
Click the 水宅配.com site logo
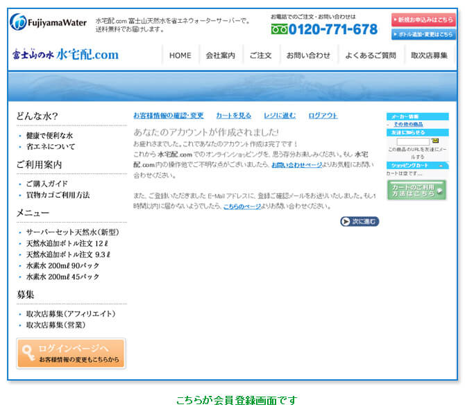[65, 54]
